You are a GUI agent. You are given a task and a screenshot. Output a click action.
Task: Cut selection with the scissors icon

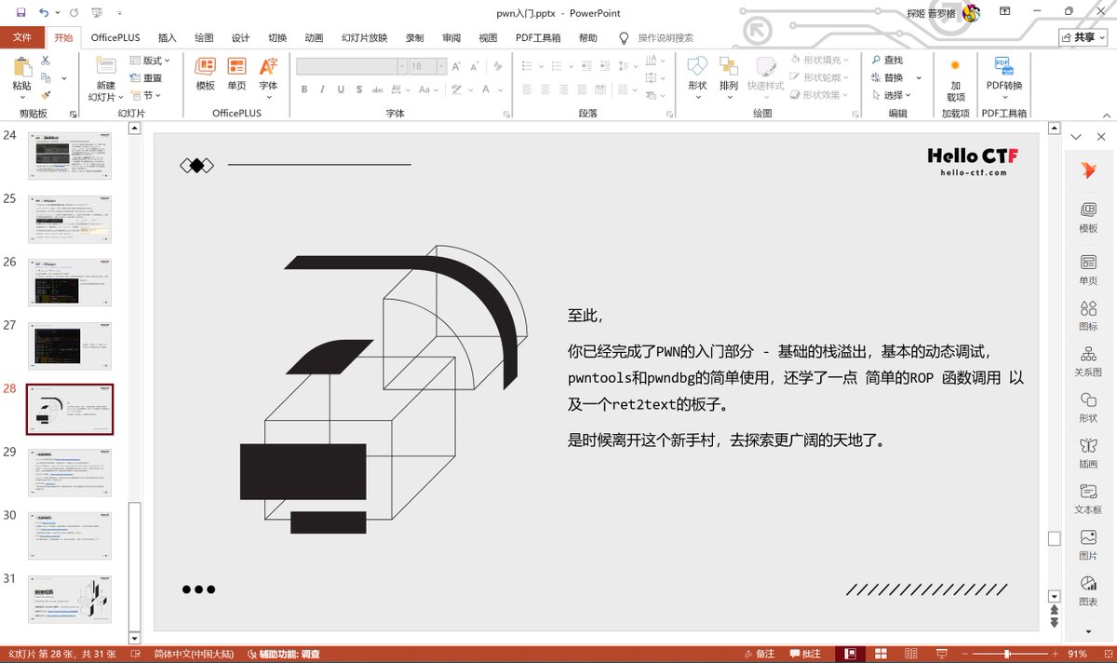pyautogui.click(x=46, y=61)
